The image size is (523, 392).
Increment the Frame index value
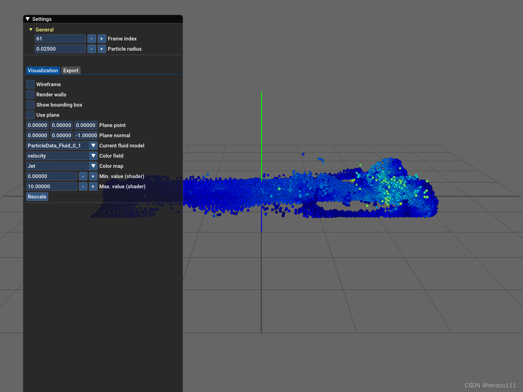tap(101, 38)
